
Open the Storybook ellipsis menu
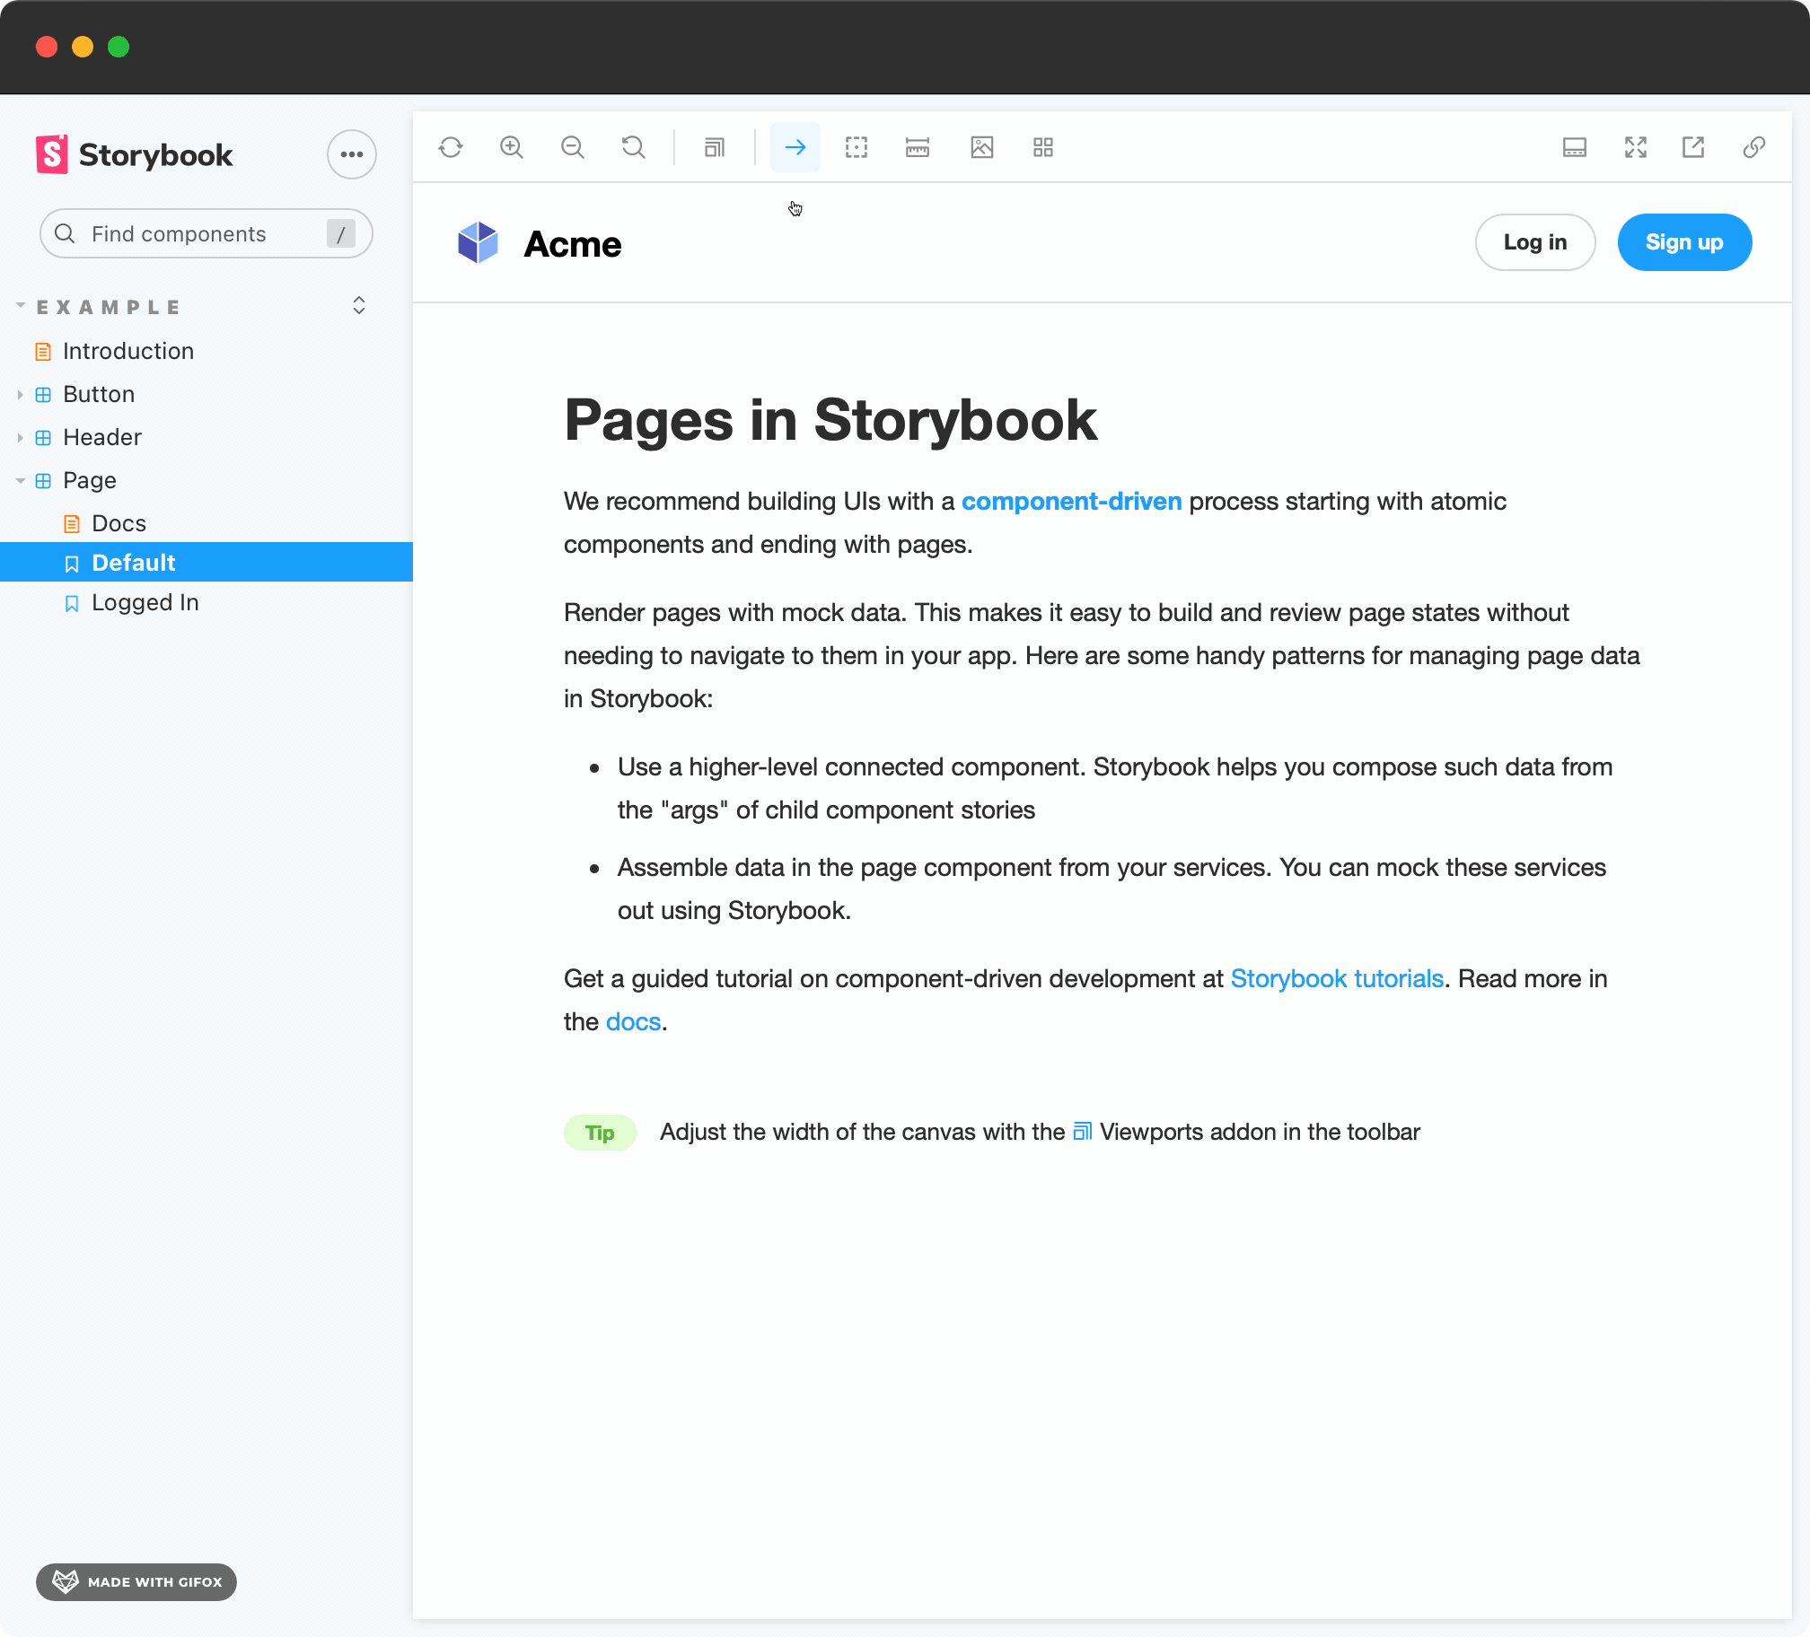tap(352, 154)
